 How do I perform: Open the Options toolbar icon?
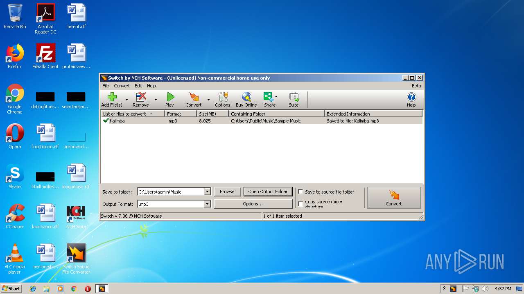(x=223, y=100)
